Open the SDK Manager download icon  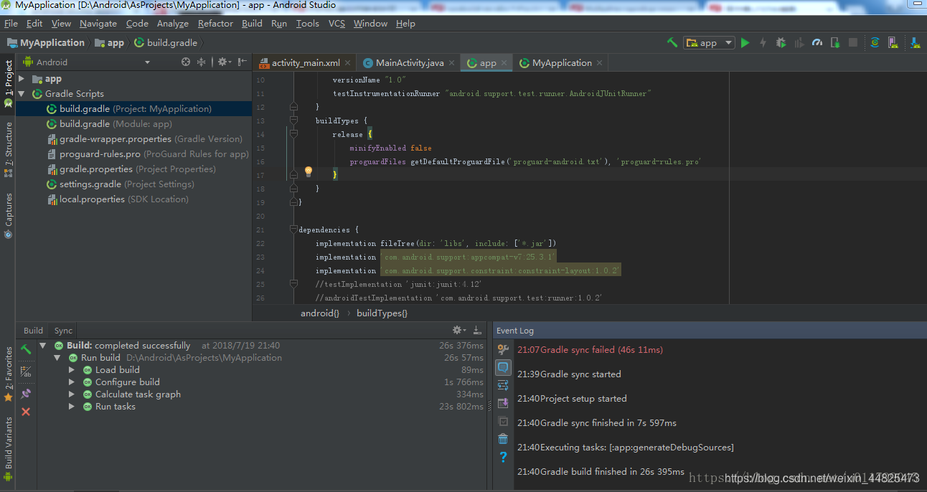coord(916,43)
